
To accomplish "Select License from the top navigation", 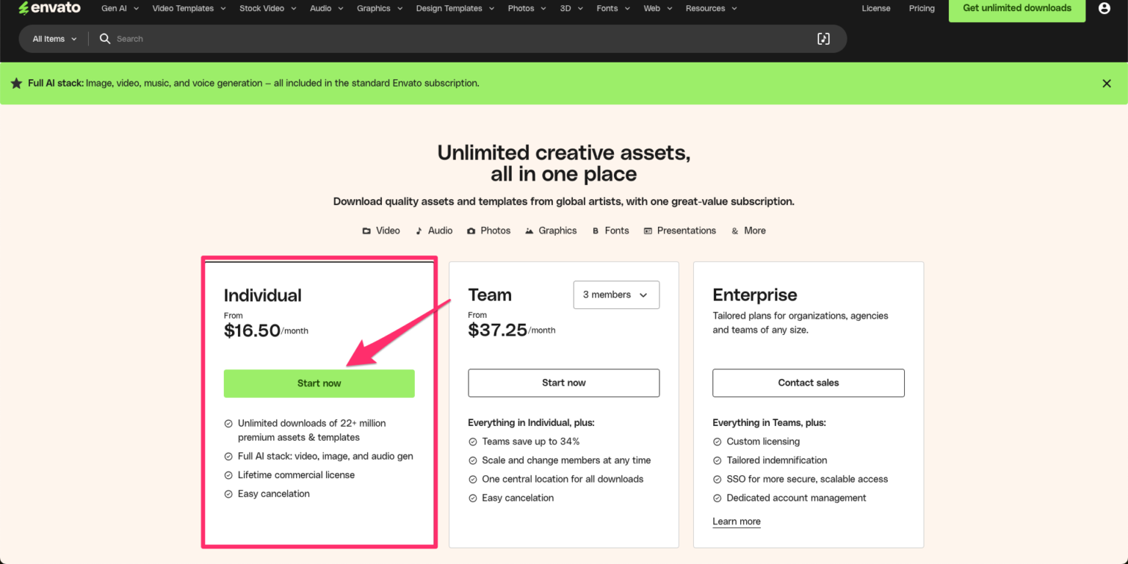I will 875,8.
